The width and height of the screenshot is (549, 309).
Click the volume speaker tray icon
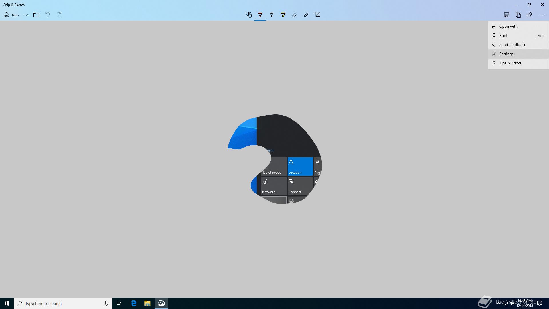pos(512,303)
